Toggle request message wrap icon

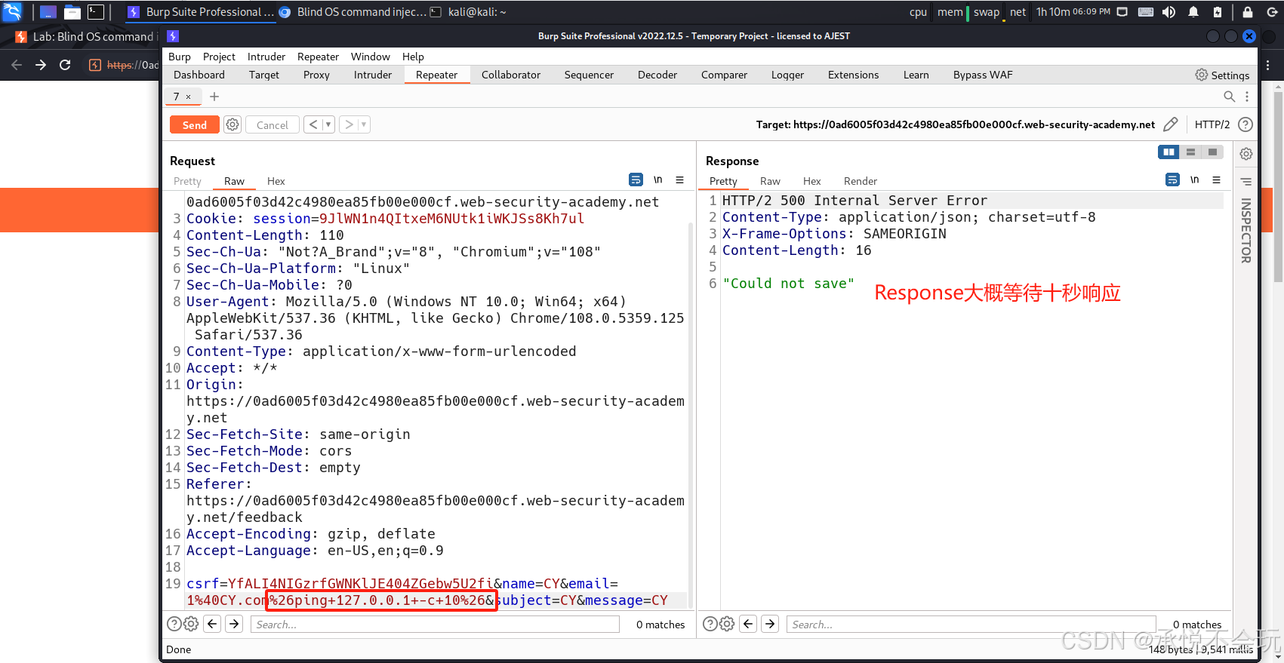coord(636,180)
